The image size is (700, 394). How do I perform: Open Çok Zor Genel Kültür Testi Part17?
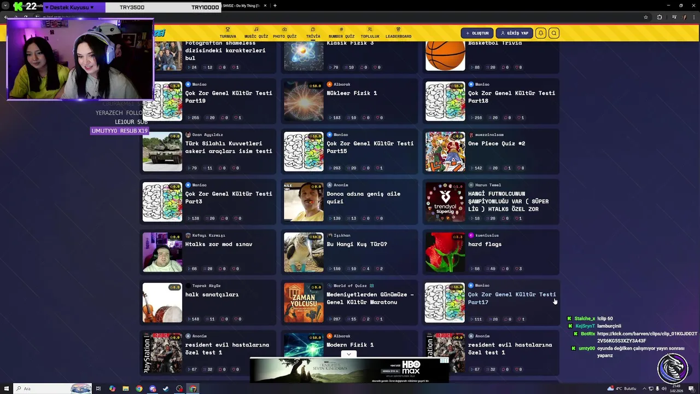tap(512, 298)
